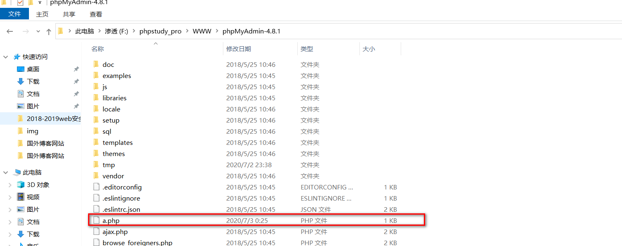
Task: Click the locale folder icon
Action: click(96, 109)
